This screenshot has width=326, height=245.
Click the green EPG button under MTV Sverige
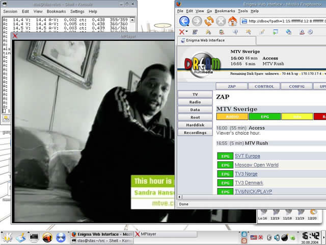tap(265, 116)
